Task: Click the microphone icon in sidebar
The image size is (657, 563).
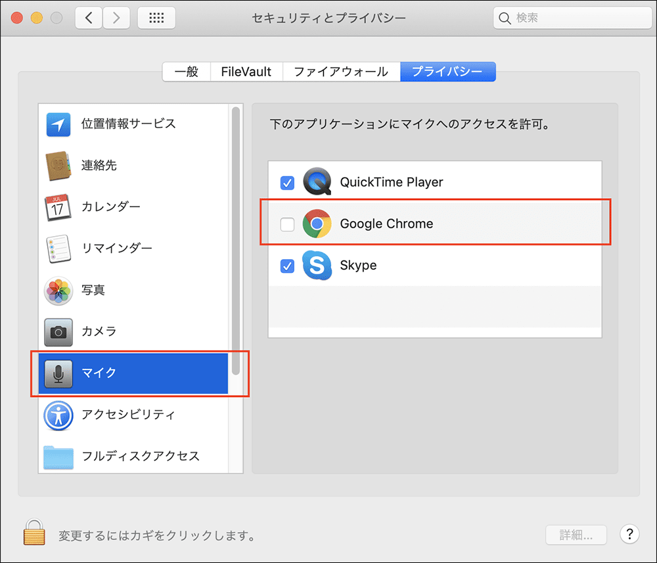Action: (x=58, y=373)
